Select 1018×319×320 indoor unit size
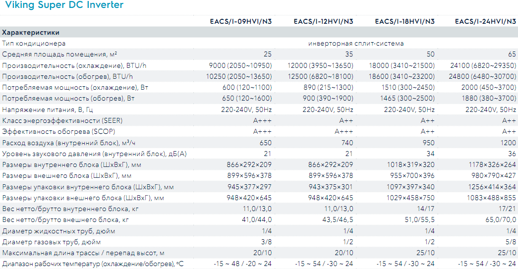Image resolution: width=518 pixels, height=269 pixels. tap(411, 164)
